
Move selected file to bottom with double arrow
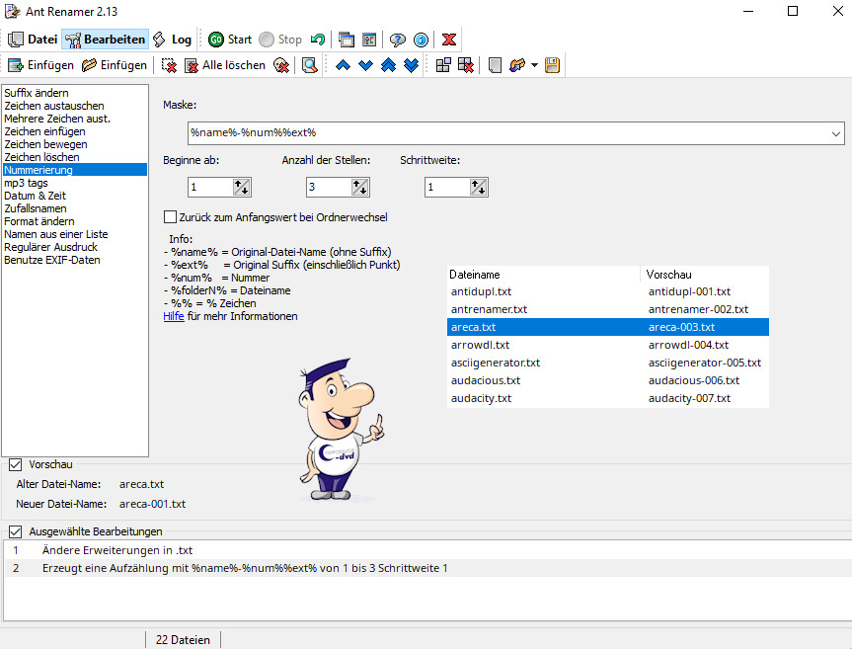411,65
